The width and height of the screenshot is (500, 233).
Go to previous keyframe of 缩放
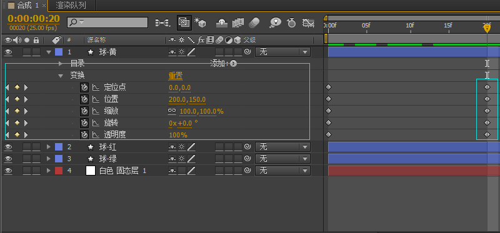pos(7,111)
